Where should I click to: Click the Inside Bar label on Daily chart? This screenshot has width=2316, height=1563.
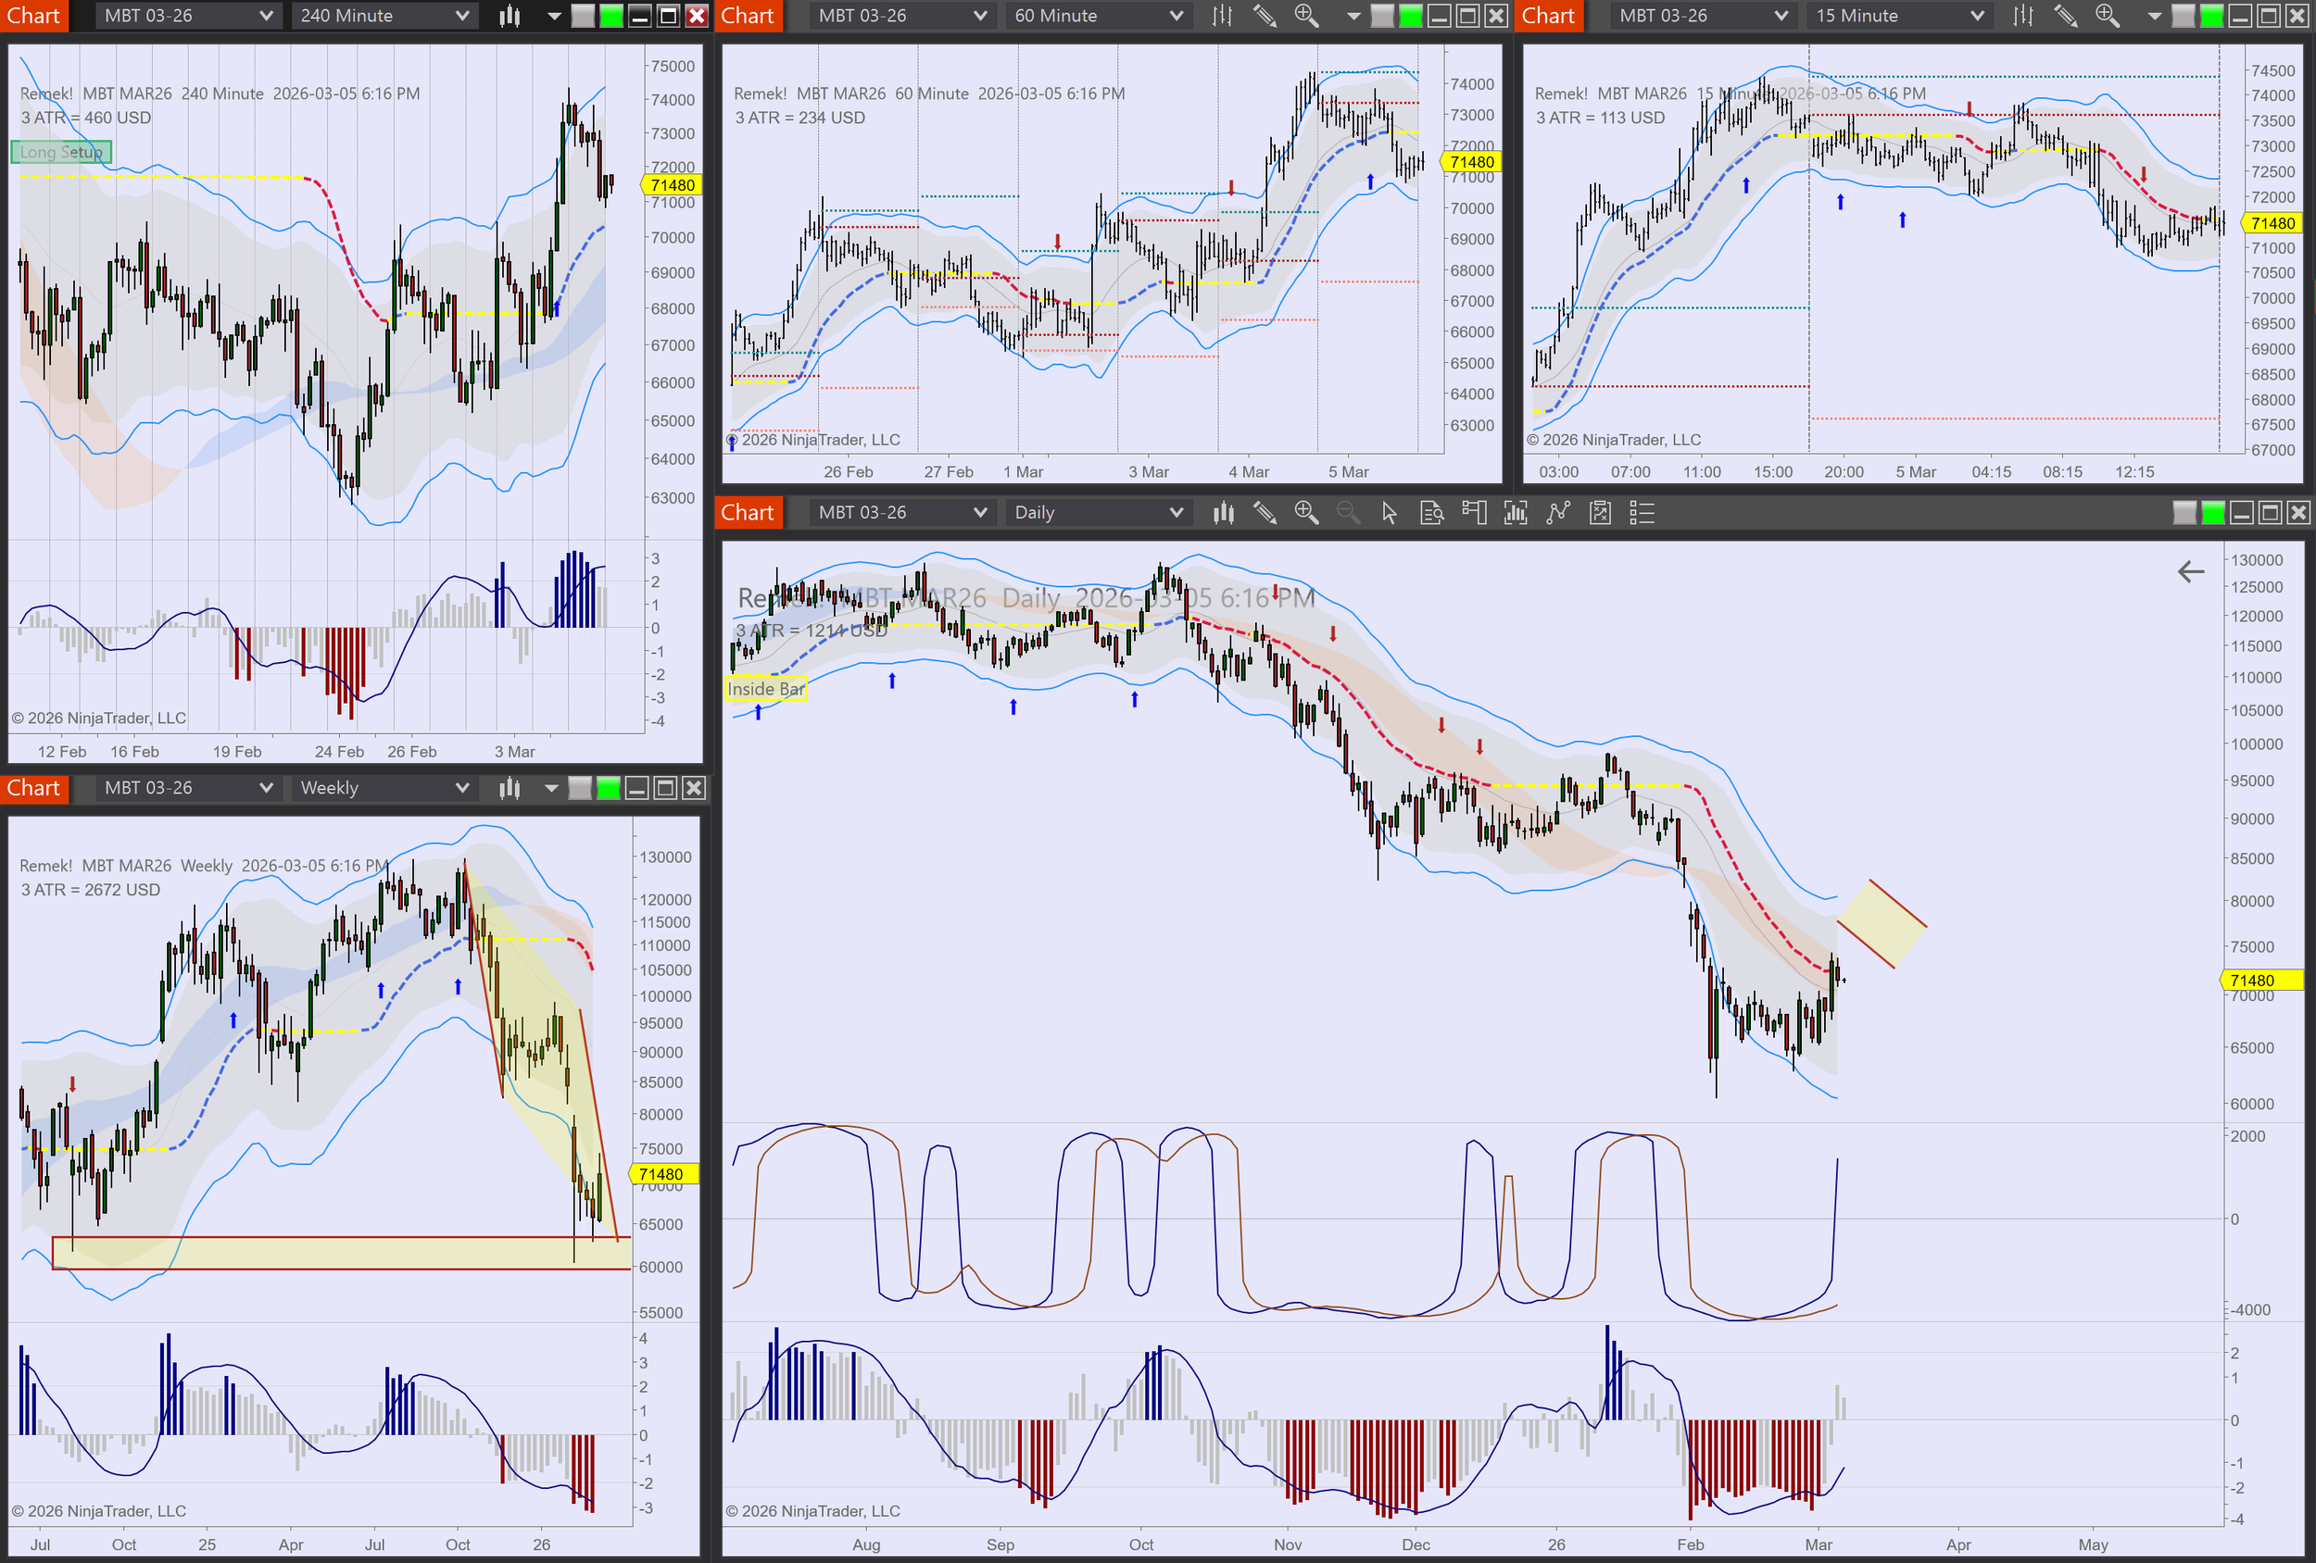[x=765, y=688]
